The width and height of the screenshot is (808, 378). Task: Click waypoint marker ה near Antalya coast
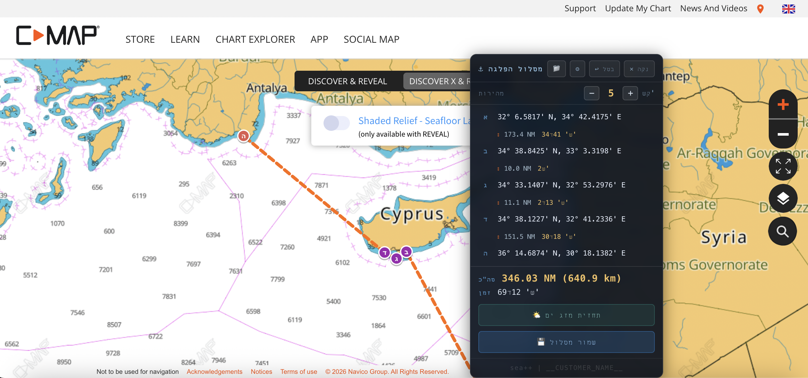pos(243,136)
